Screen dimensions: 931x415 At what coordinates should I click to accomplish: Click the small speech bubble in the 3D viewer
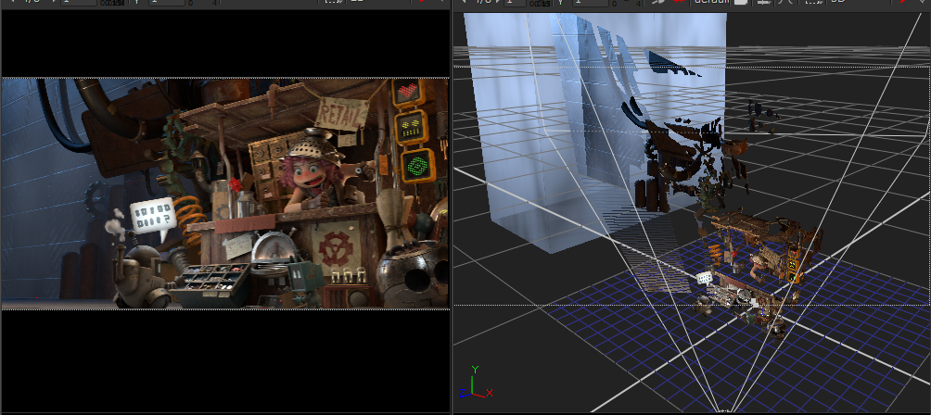[704, 277]
